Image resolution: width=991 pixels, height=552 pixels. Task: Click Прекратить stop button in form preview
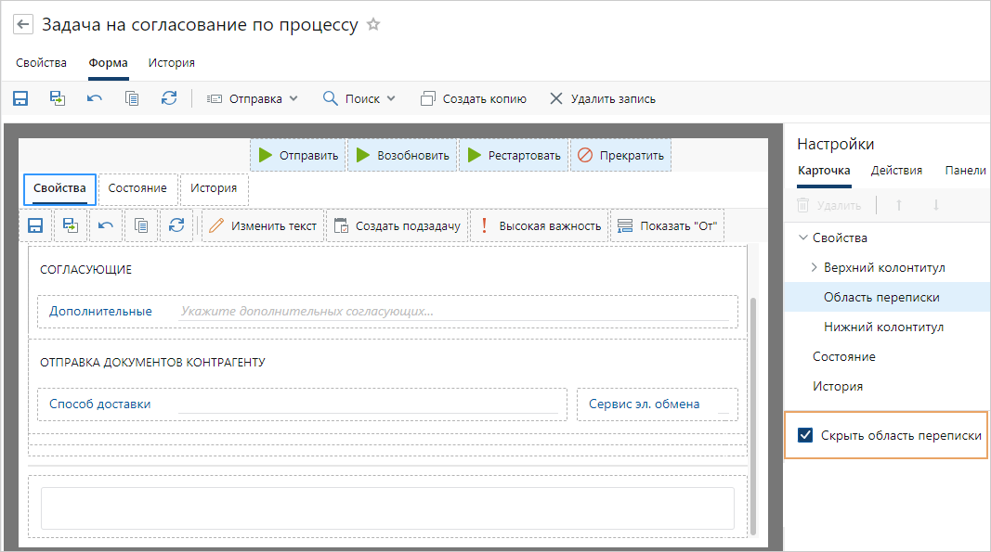[x=620, y=155]
